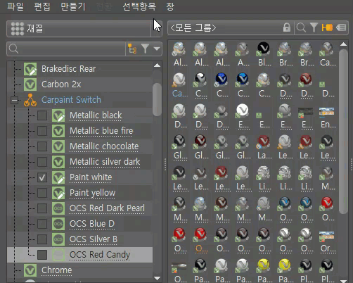The height and width of the screenshot is (283, 353).
Task: Enable the OCS Blue D checkbox
Action: coord(42,224)
